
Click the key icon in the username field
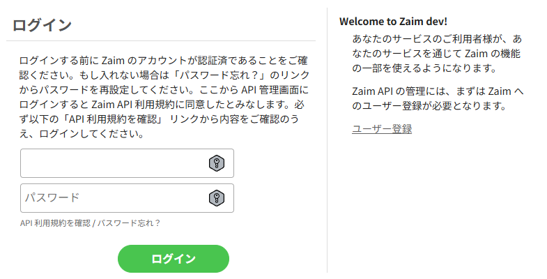pos(217,163)
